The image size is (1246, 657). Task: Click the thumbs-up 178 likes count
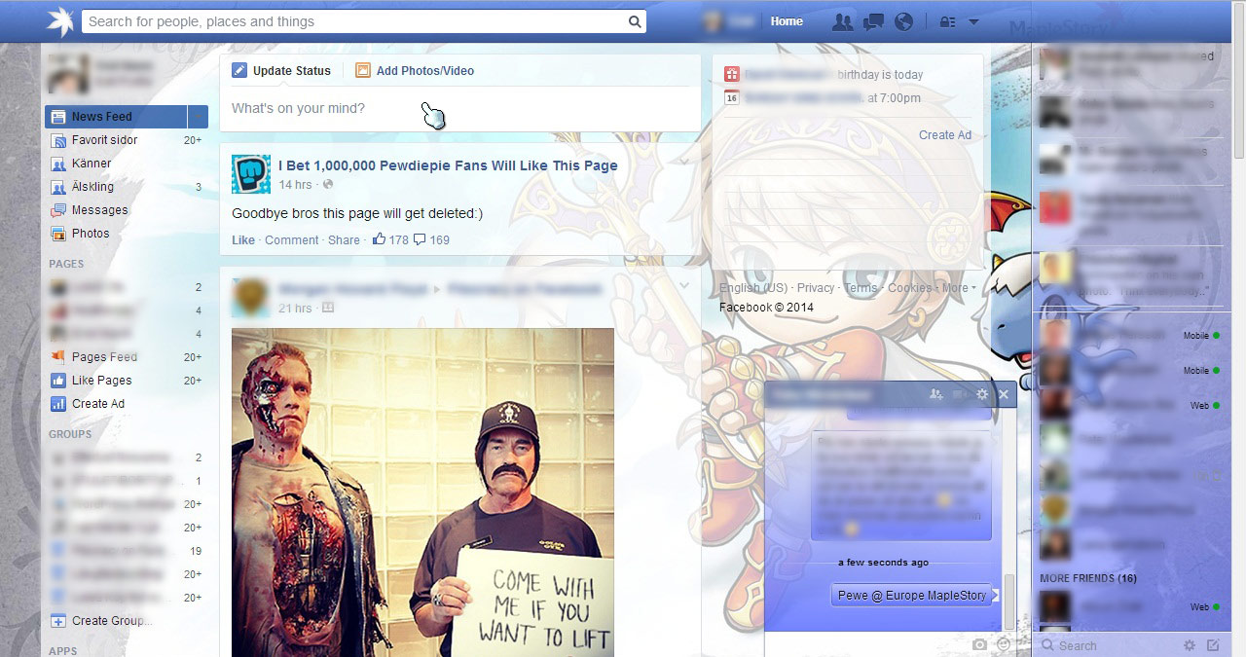coord(390,239)
